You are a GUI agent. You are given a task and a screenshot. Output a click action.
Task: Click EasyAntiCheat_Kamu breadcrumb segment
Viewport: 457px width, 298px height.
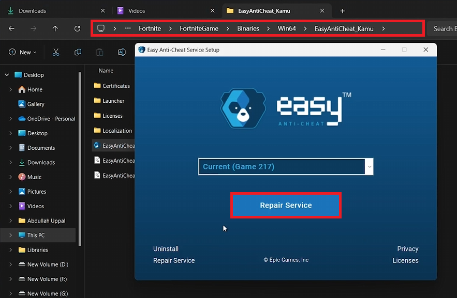344,29
